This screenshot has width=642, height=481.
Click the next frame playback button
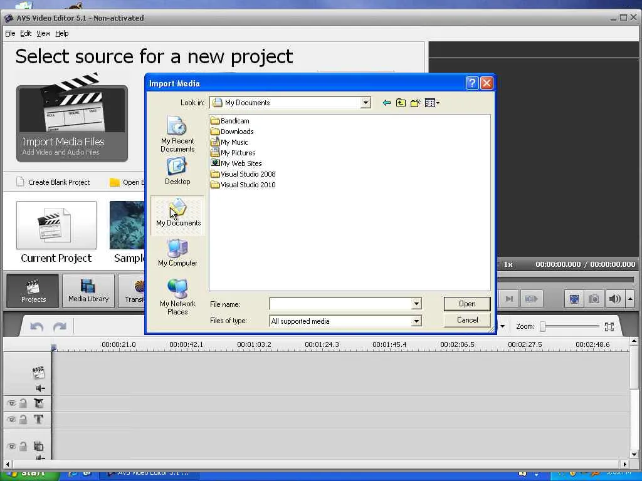tap(509, 299)
